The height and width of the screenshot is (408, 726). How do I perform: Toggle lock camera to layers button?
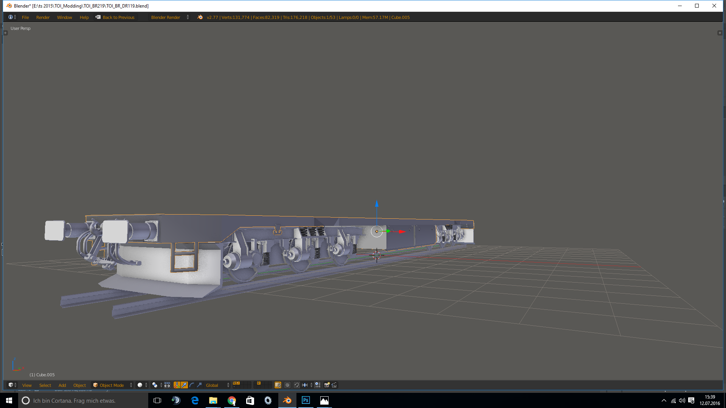tap(278, 385)
